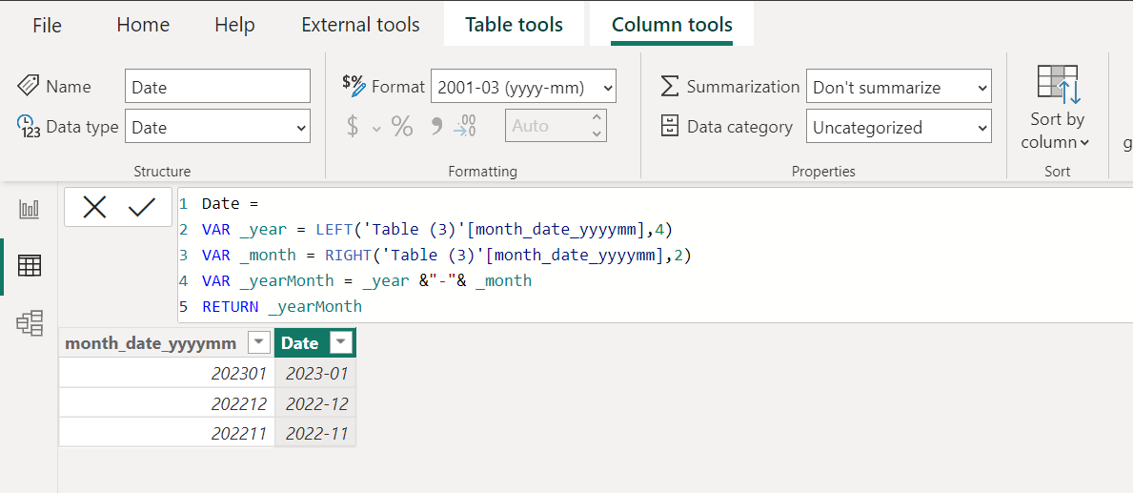Open the Data category dropdown

point(899,127)
